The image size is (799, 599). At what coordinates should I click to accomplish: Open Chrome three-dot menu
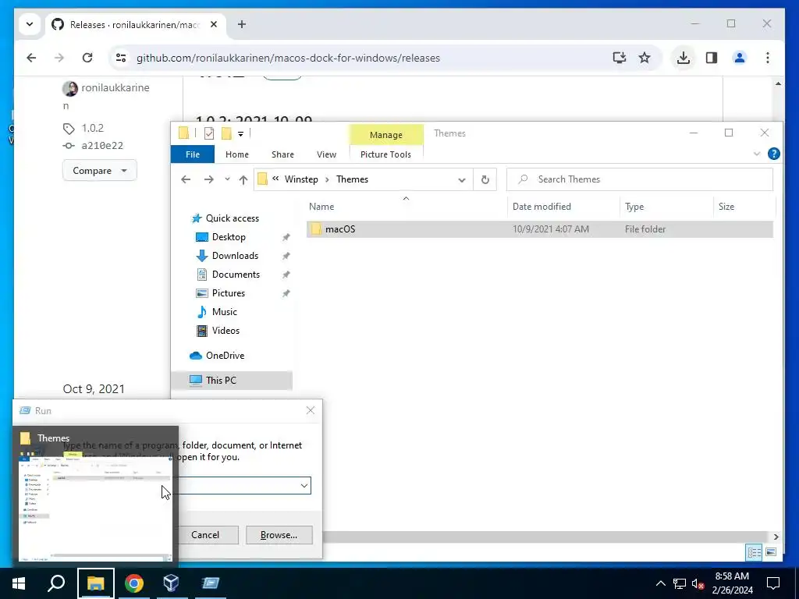coord(768,58)
